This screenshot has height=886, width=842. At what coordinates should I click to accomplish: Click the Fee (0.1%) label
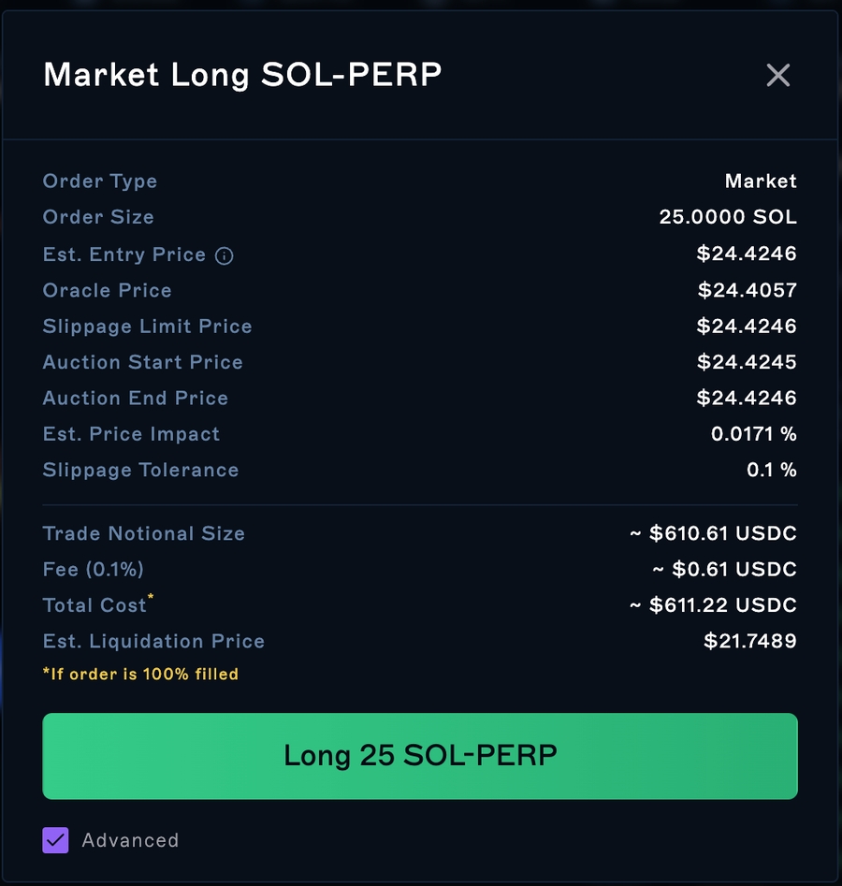(x=94, y=569)
